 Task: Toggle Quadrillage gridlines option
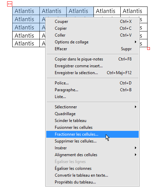pos(92,114)
